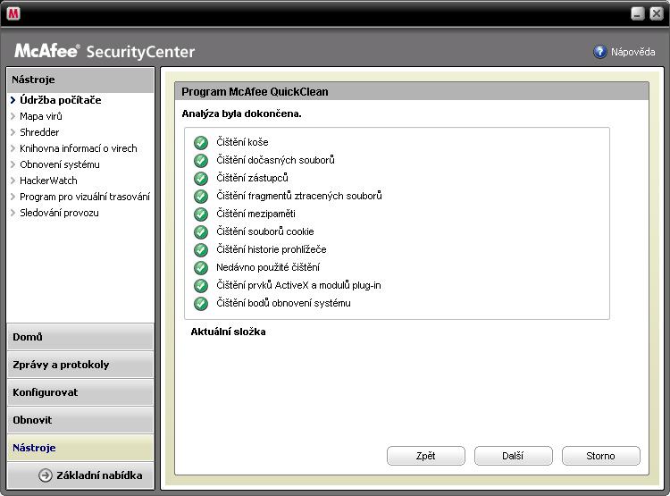The height and width of the screenshot is (496, 670).
Task: Cancel with the Storno button
Action: (x=601, y=456)
